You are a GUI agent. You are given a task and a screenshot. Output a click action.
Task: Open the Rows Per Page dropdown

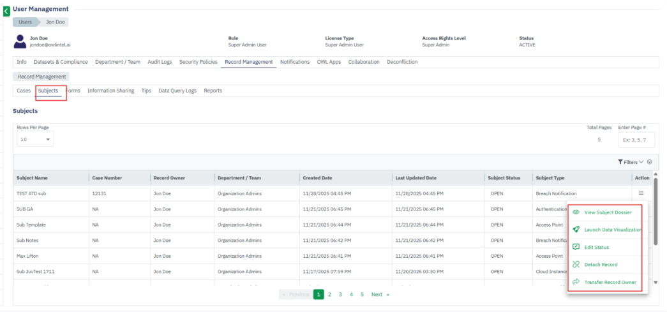(35, 139)
